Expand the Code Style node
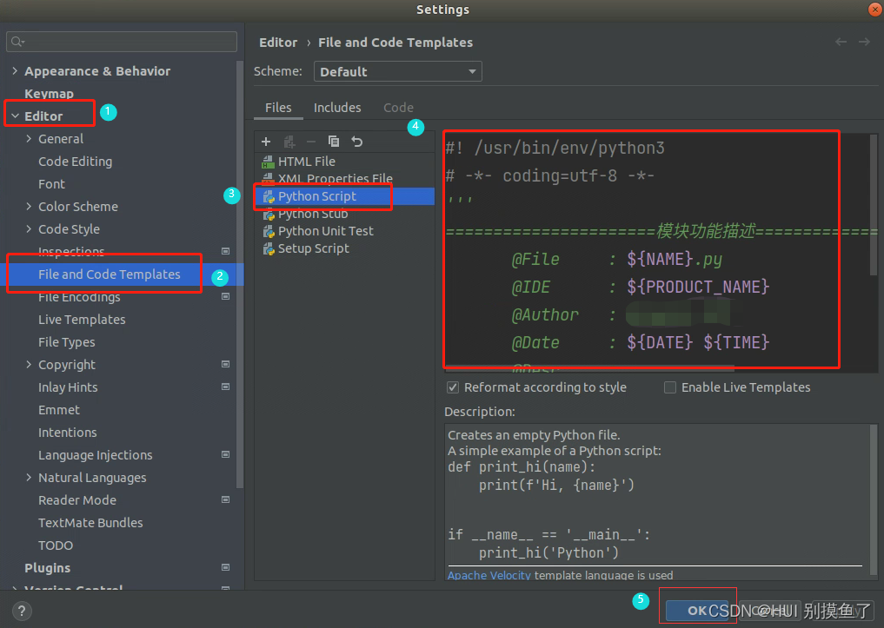Screen dimensions: 884x628 pyautogui.click(x=29, y=228)
